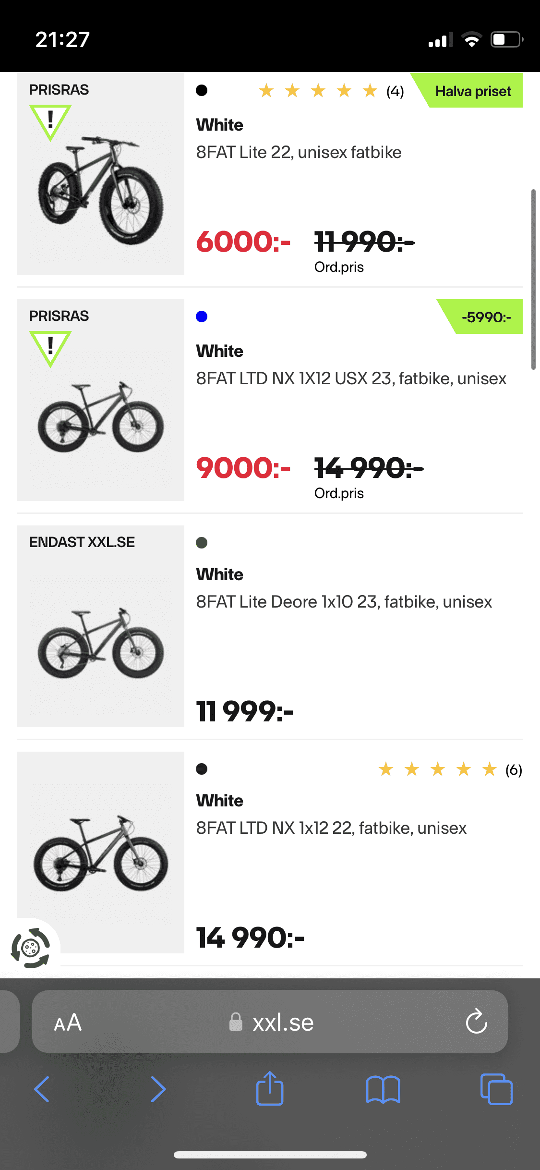Open the 8FAT LTD NX 1X12 USX 23 product
The height and width of the screenshot is (1170, 540).
click(x=351, y=378)
